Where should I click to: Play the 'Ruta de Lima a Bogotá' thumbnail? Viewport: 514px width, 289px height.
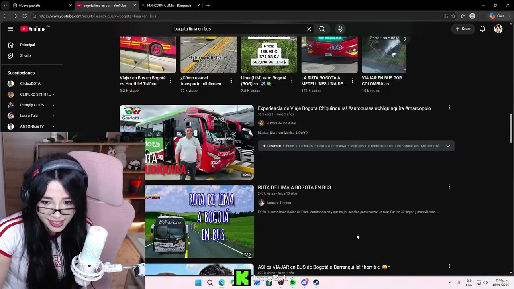(199, 222)
